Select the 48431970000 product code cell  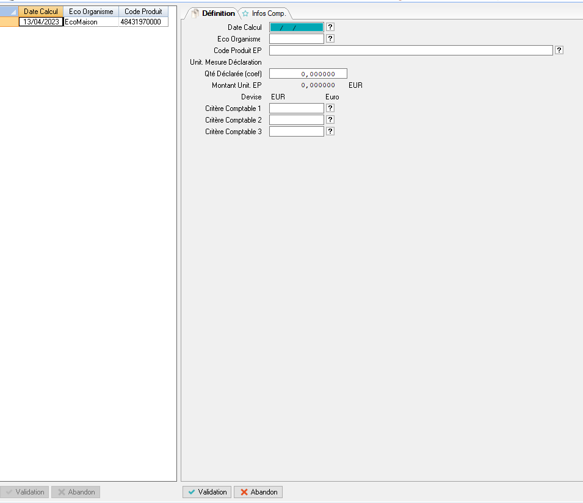click(143, 22)
